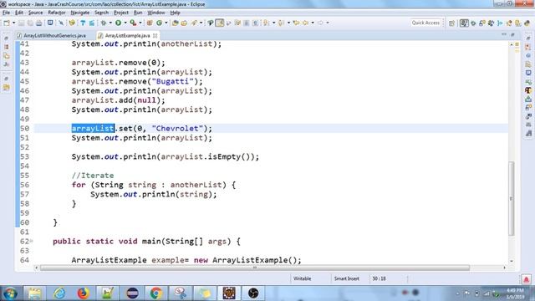This screenshot has width=535, height=301.
Task: Open the Run launch dropdown arrow
Action: [x=125, y=23]
